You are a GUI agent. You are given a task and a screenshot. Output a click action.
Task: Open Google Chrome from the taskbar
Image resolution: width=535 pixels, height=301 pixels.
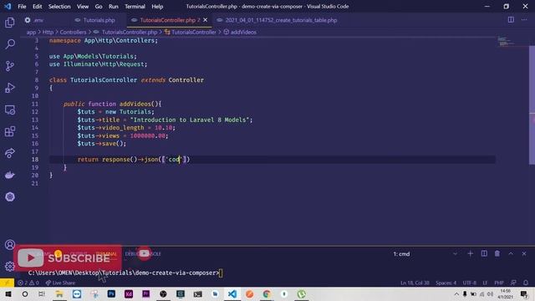[x=267, y=293]
